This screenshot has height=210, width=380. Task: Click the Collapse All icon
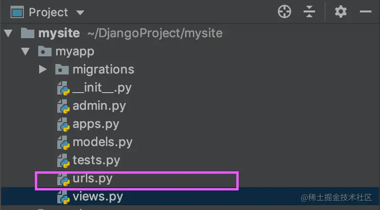point(309,11)
